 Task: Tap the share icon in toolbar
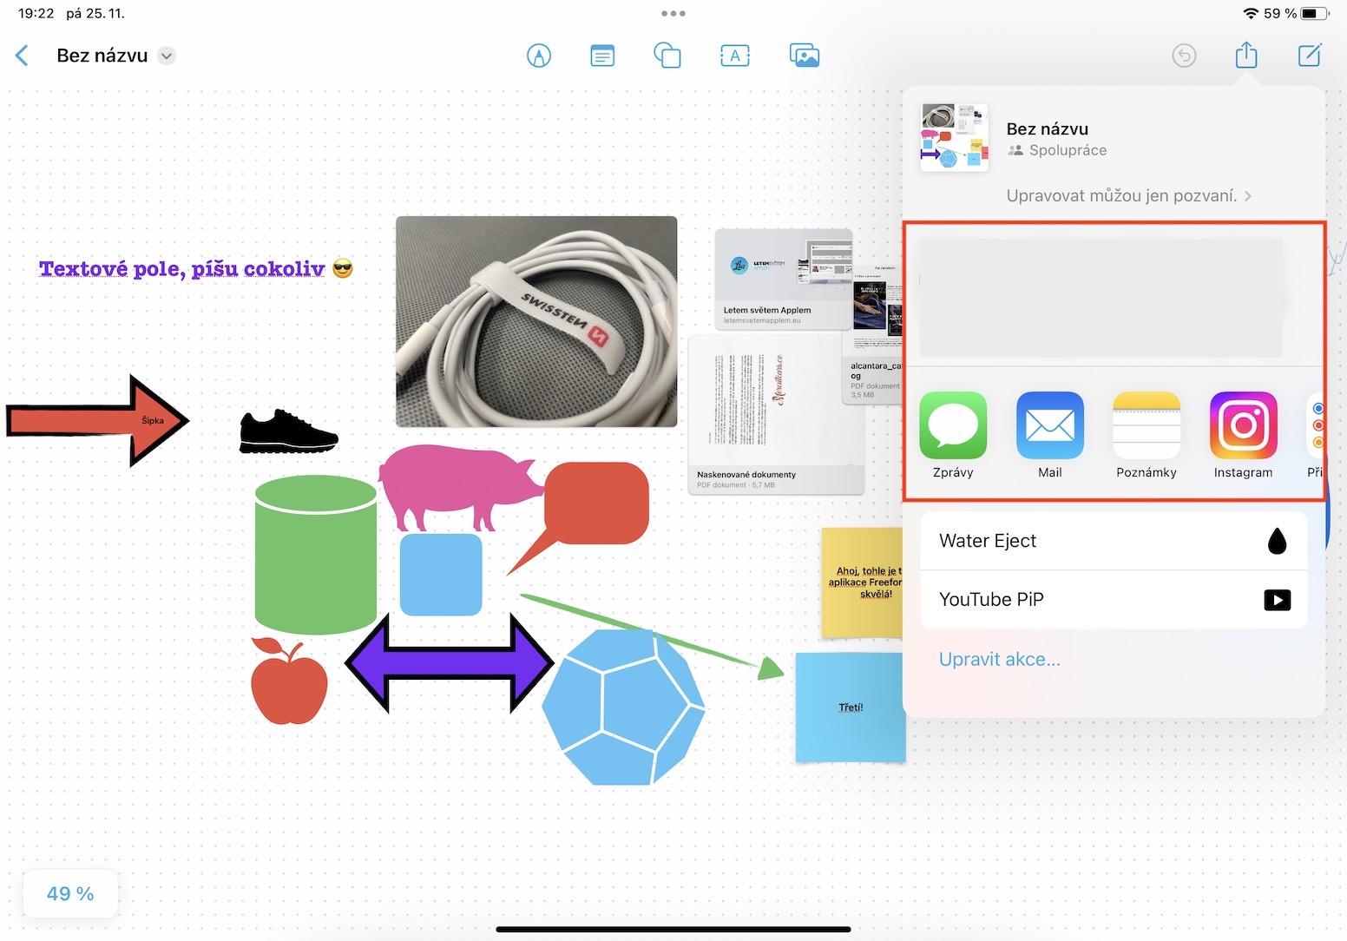coord(1246,55)
